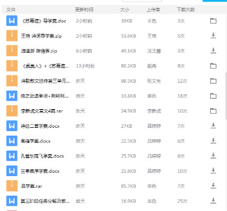
Task: Click the 85.7KB size value
Action: click(128, 186)
